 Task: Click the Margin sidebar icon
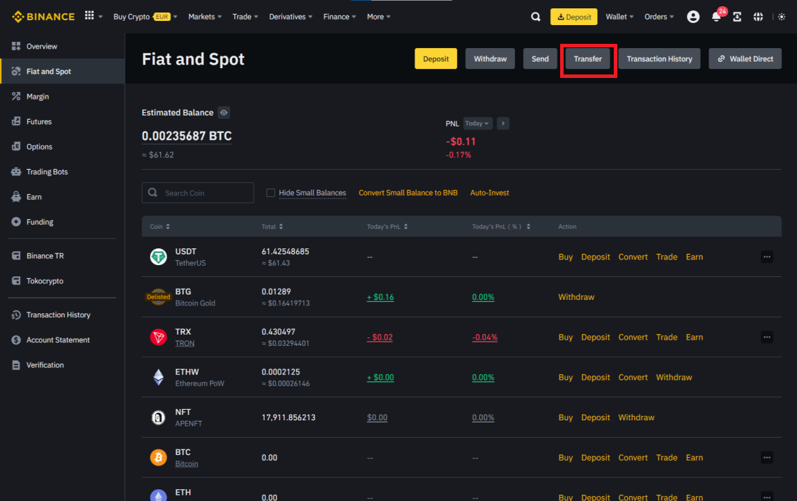tap(16, 97)
